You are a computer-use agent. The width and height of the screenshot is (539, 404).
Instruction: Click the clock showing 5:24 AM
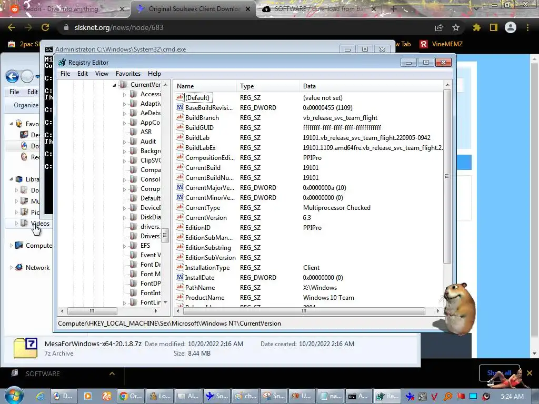pyautogui.click(x=512, y=397)
